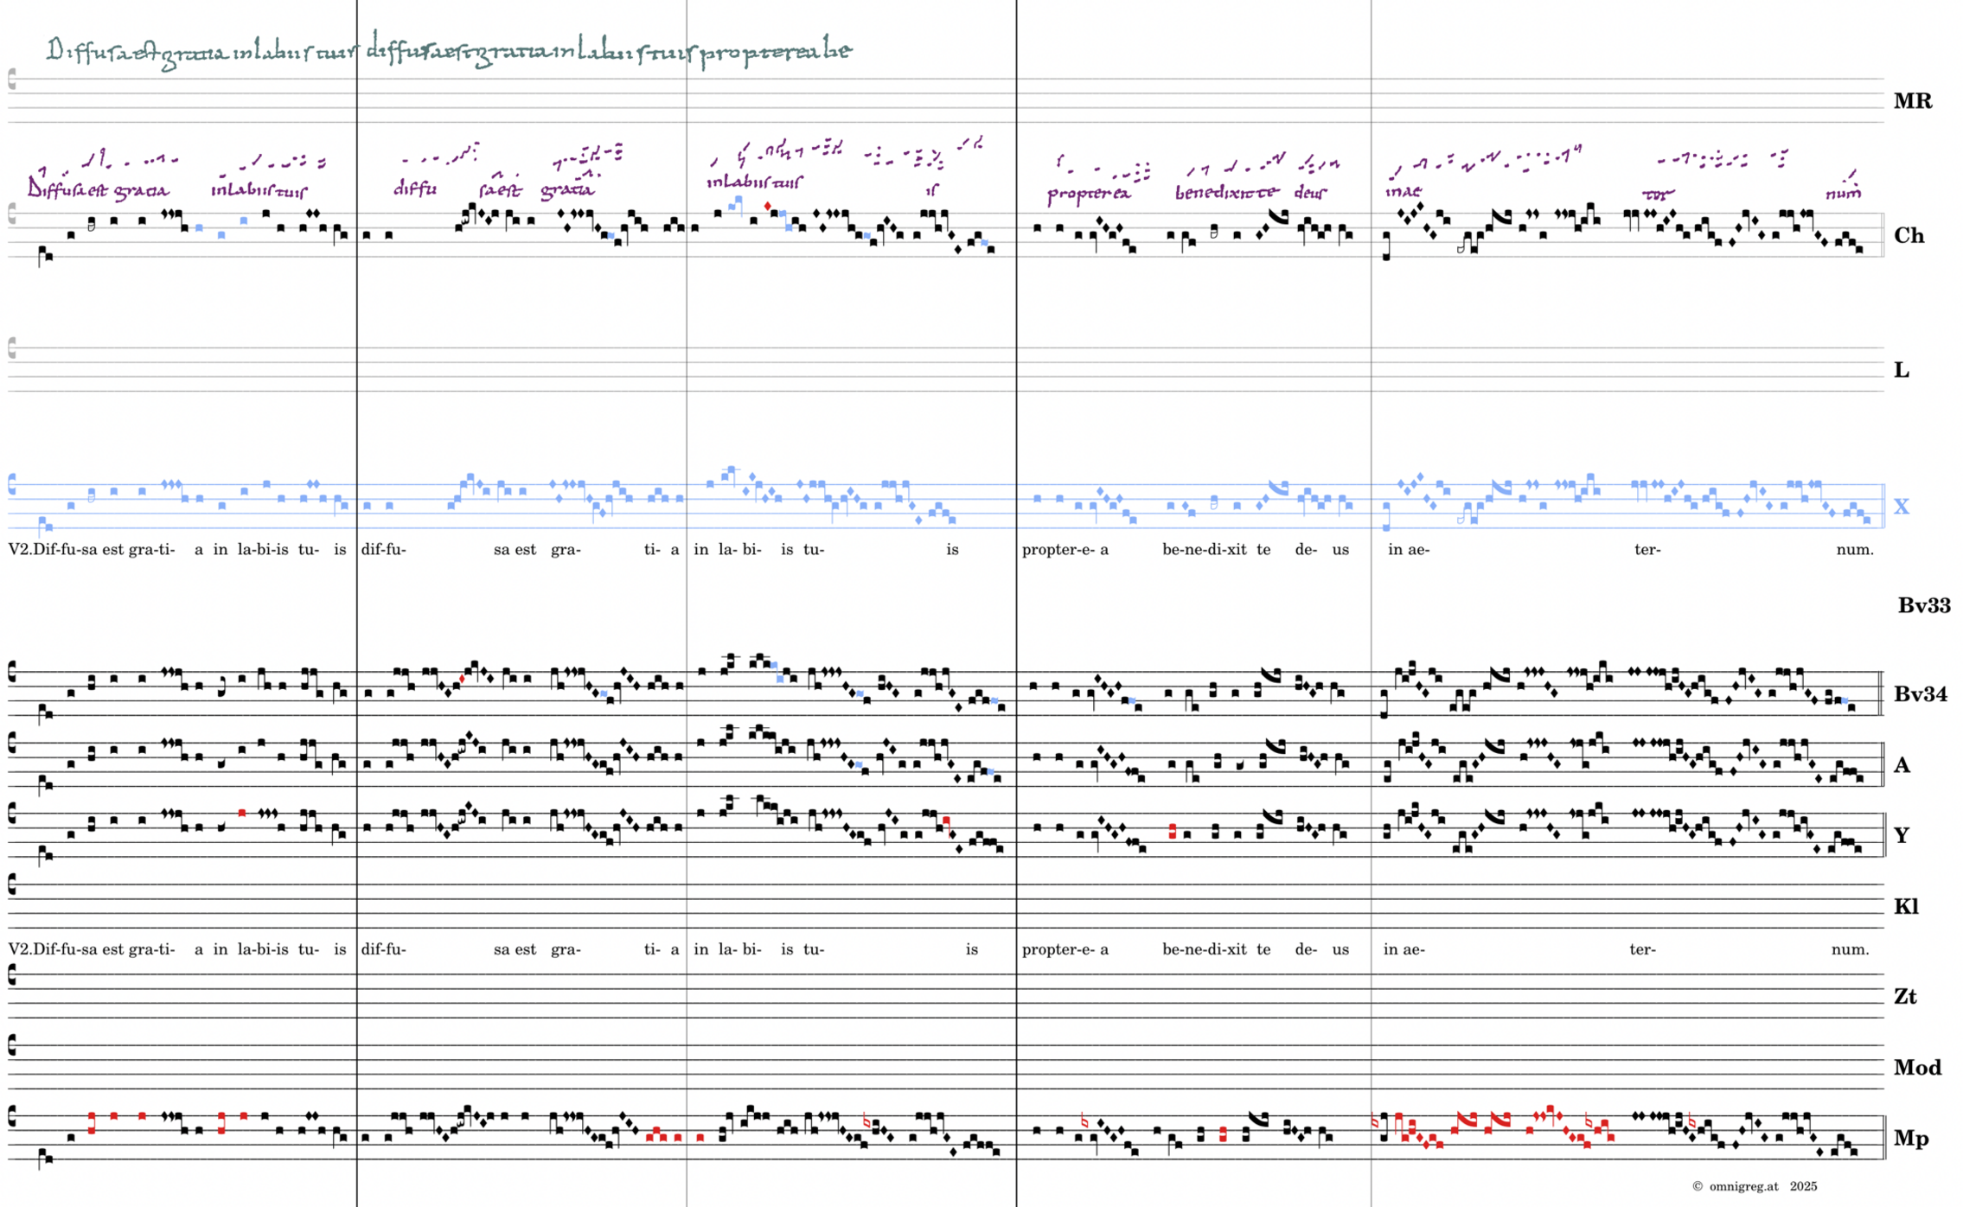The width and height of the screenshot is (1963, 1207).
Task: Click the C clef on the MR staff
Action: coord(12,80)
